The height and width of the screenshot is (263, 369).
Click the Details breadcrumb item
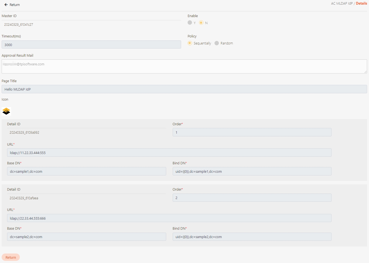pyautogui.click(x=361, y=4)
